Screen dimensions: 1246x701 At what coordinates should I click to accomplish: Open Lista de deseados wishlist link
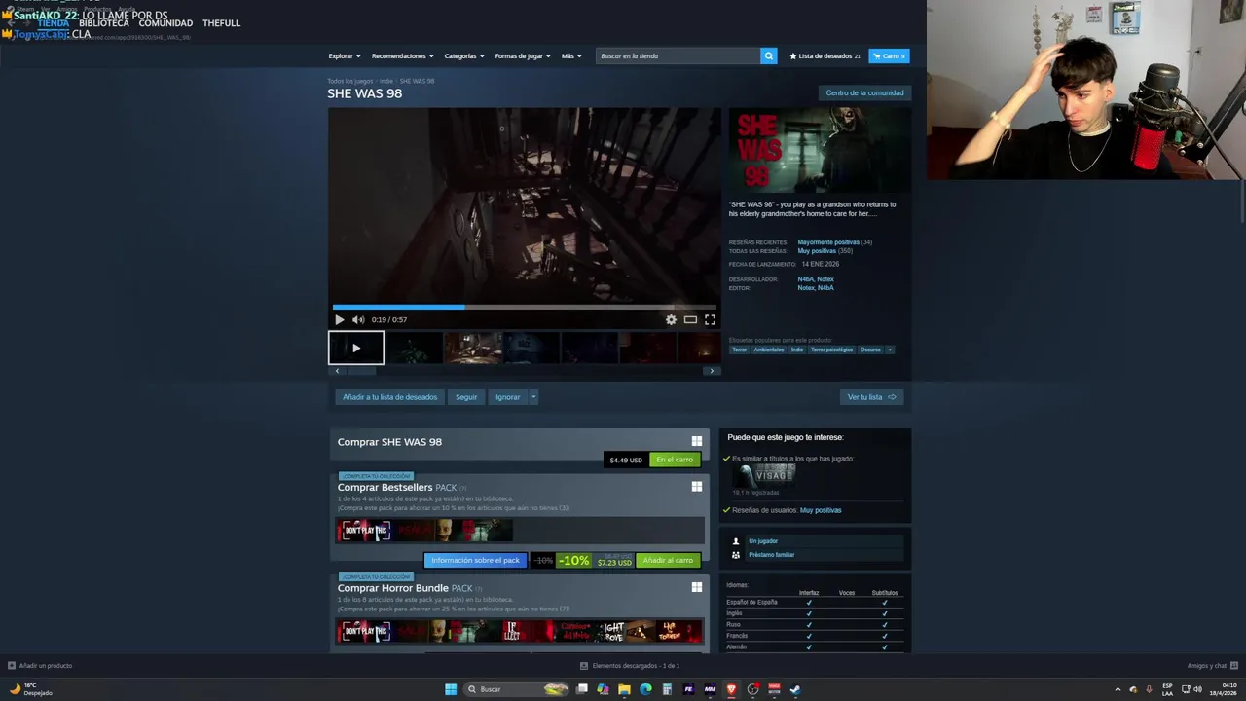[x=825, y=55]
